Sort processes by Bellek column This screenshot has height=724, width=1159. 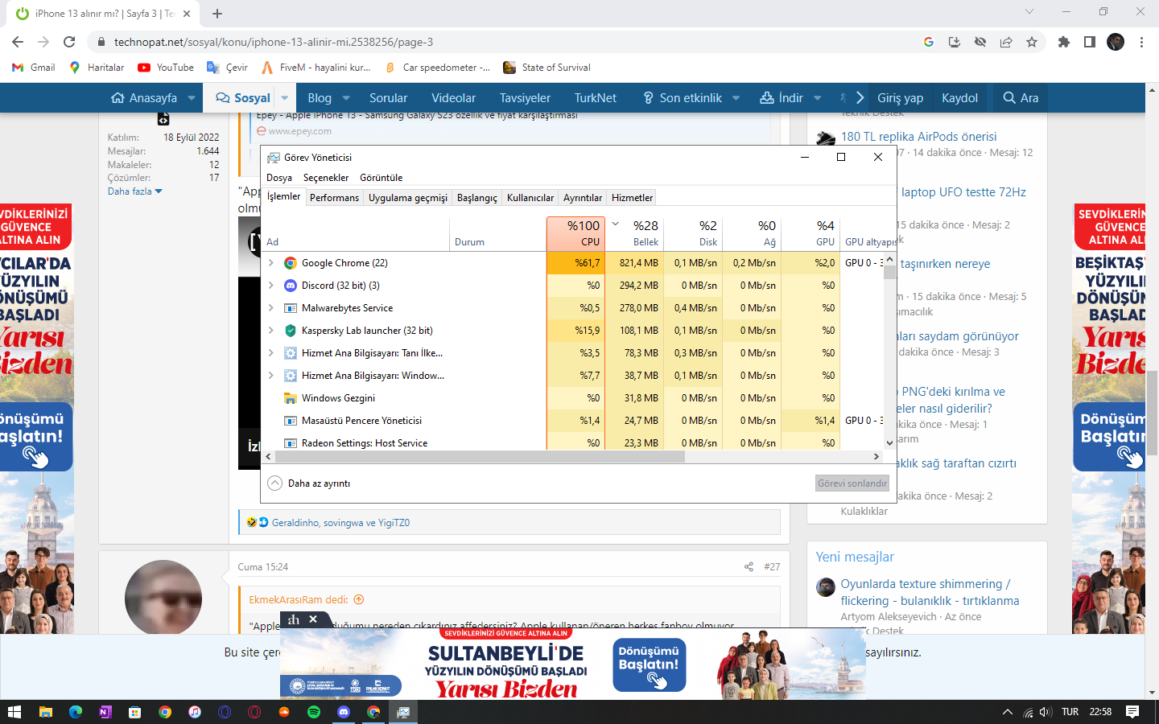tap(634, 233)
